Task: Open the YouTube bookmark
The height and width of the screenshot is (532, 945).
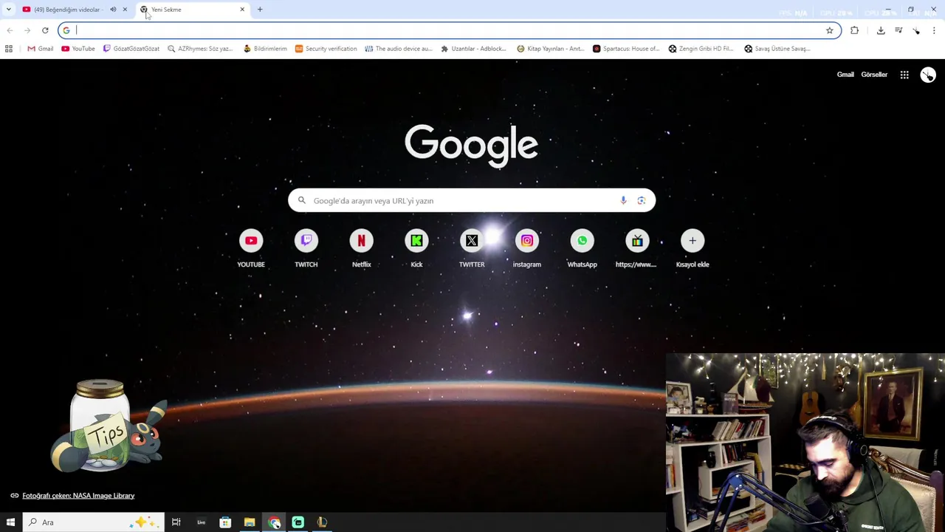Action: [x=78, y=49]
